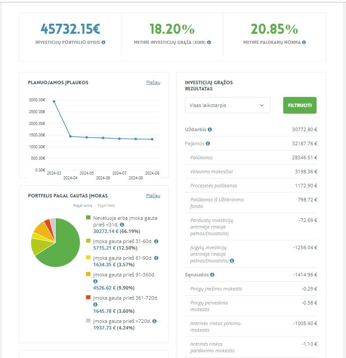Show info for Įmoka gauta prieš 61-90d.

[156, 258]
